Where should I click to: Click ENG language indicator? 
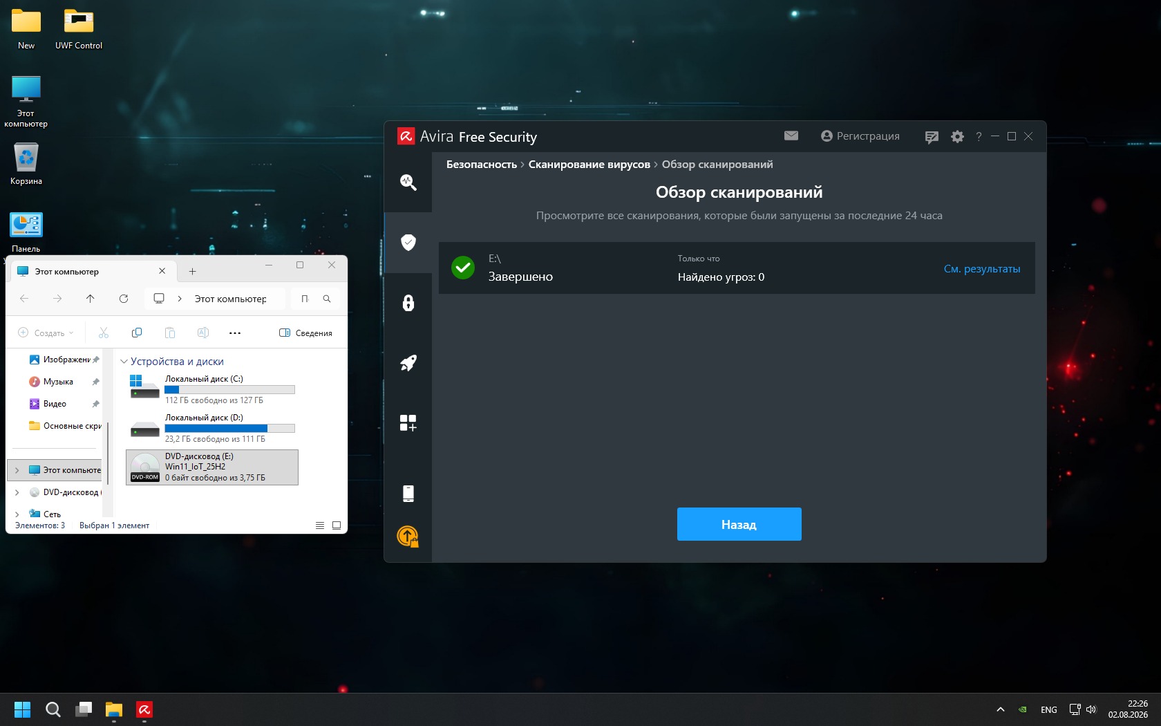point(1049,709)
